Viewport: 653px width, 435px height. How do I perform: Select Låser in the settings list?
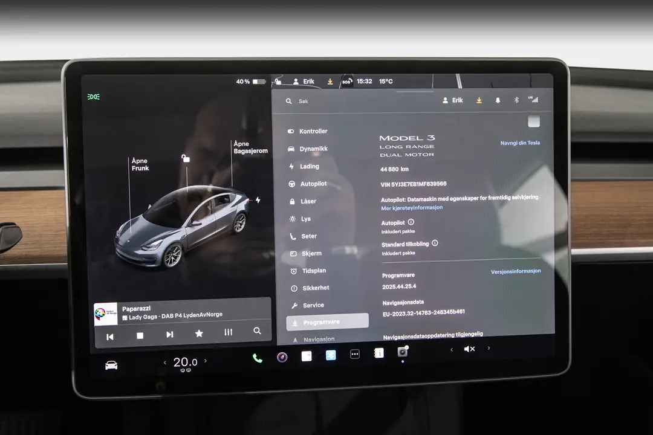coord(303,201)
